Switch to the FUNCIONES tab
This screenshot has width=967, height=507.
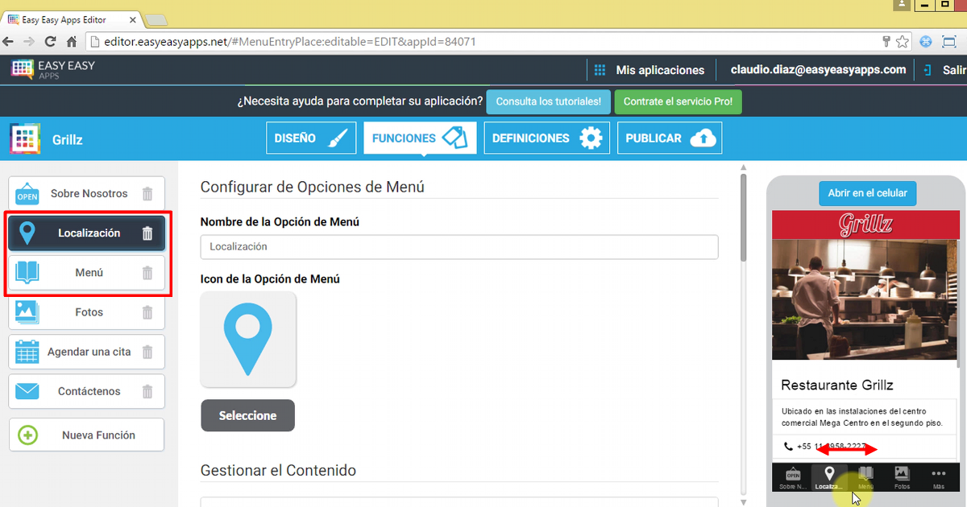click(x=420, y=138)
